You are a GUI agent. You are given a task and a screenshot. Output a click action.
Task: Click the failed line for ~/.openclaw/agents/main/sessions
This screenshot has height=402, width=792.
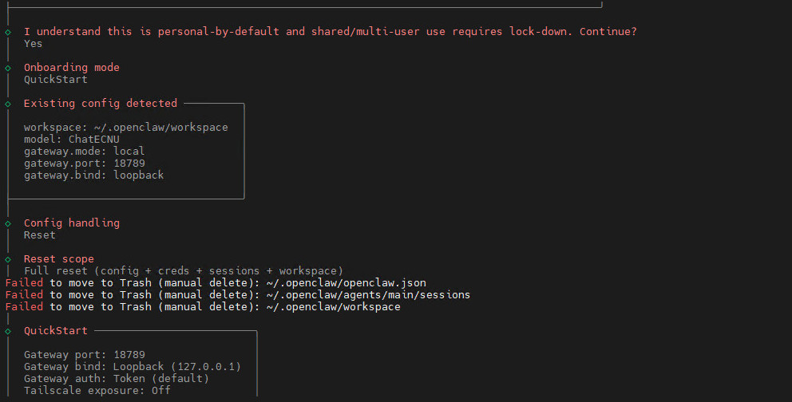(237, 295)
